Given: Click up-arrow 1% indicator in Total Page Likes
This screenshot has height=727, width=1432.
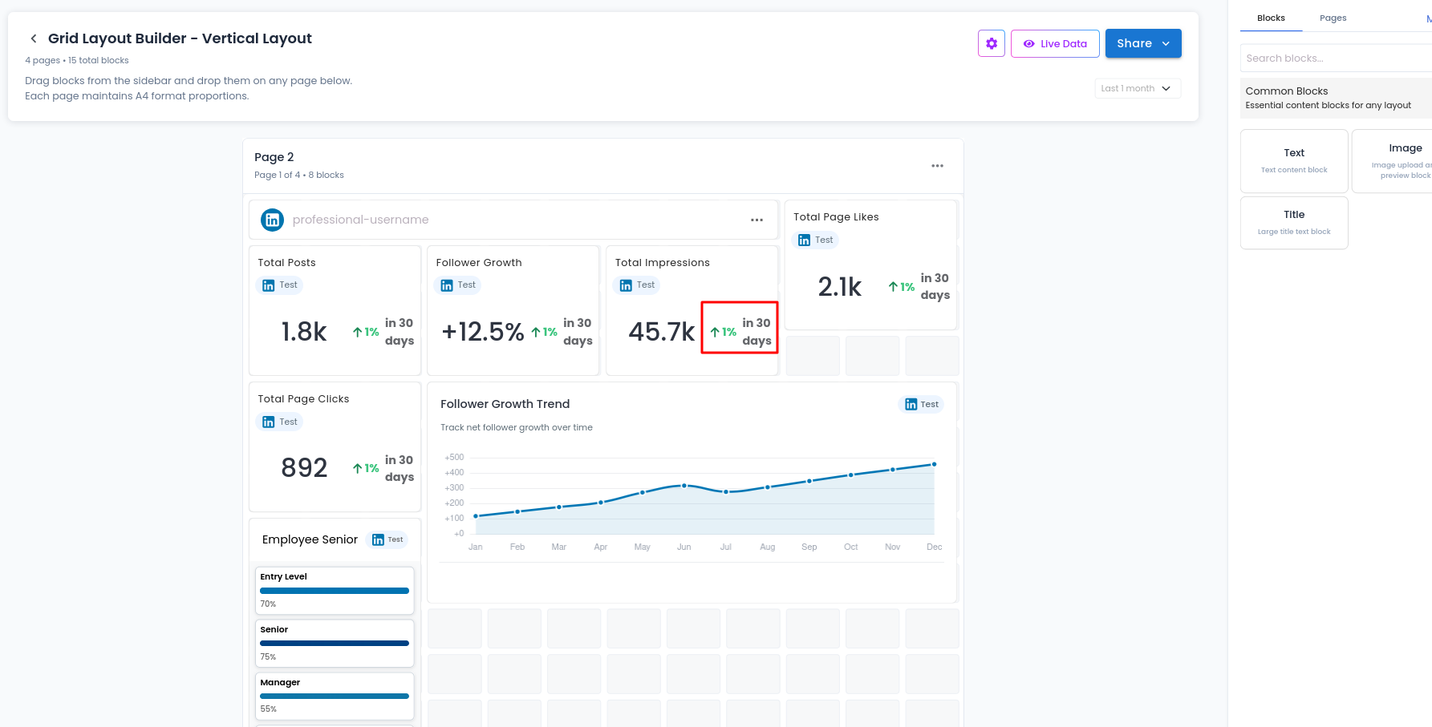Looking at the screenshot, I should (x=901, y=286).
